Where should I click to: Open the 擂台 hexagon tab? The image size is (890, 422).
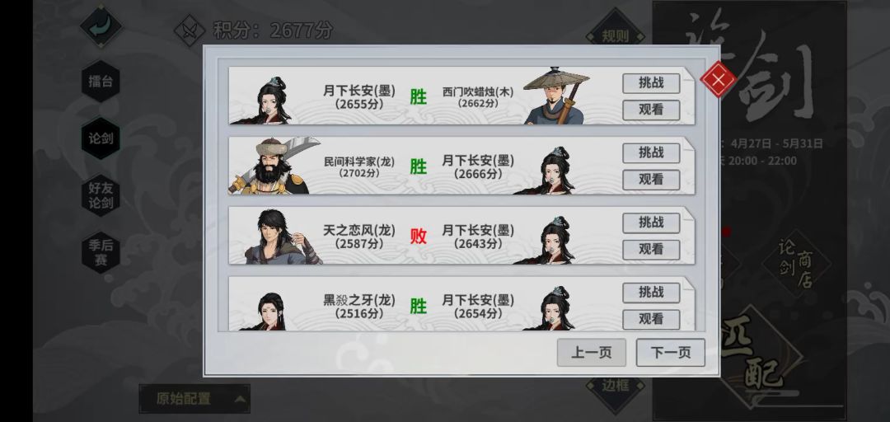pos(101,82)
